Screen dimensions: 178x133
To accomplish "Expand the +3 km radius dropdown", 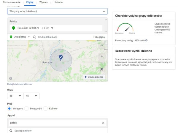I will tap(47, 28).
